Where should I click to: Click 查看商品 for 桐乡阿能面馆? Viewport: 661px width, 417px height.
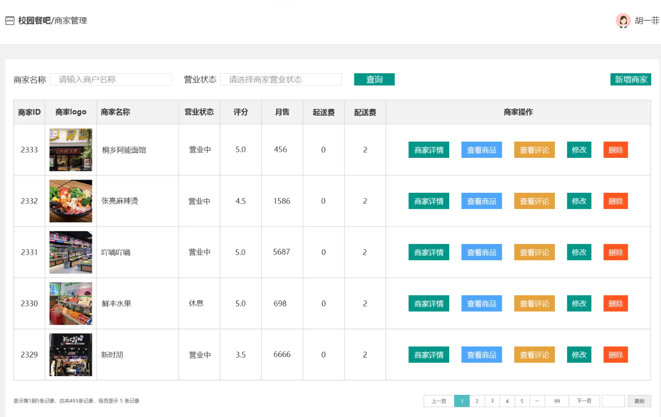[x=482, y=150]
